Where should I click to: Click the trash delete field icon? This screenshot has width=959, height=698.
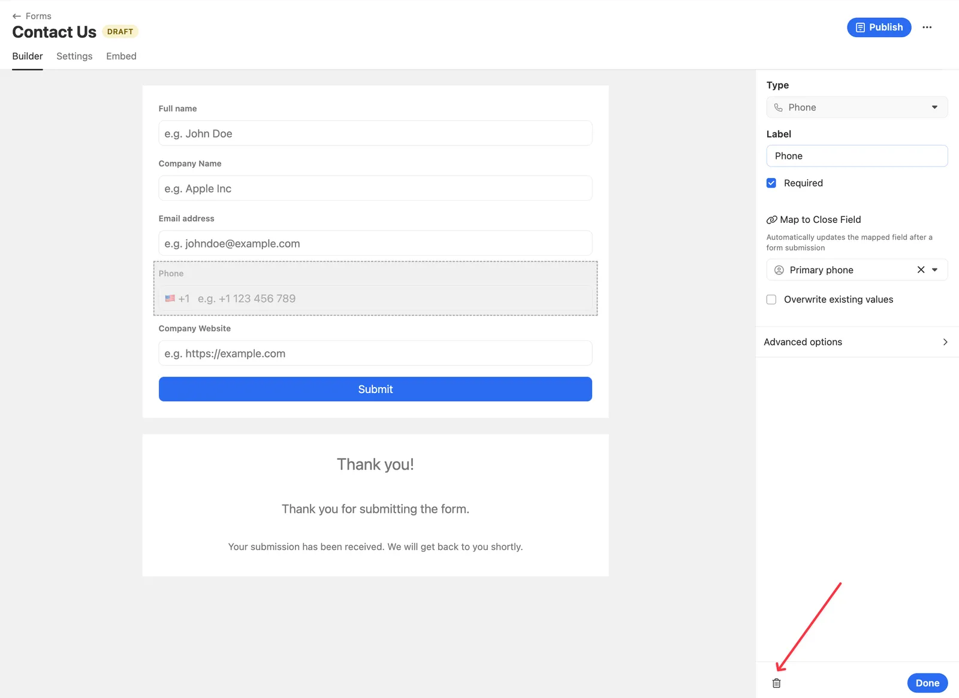776,683
